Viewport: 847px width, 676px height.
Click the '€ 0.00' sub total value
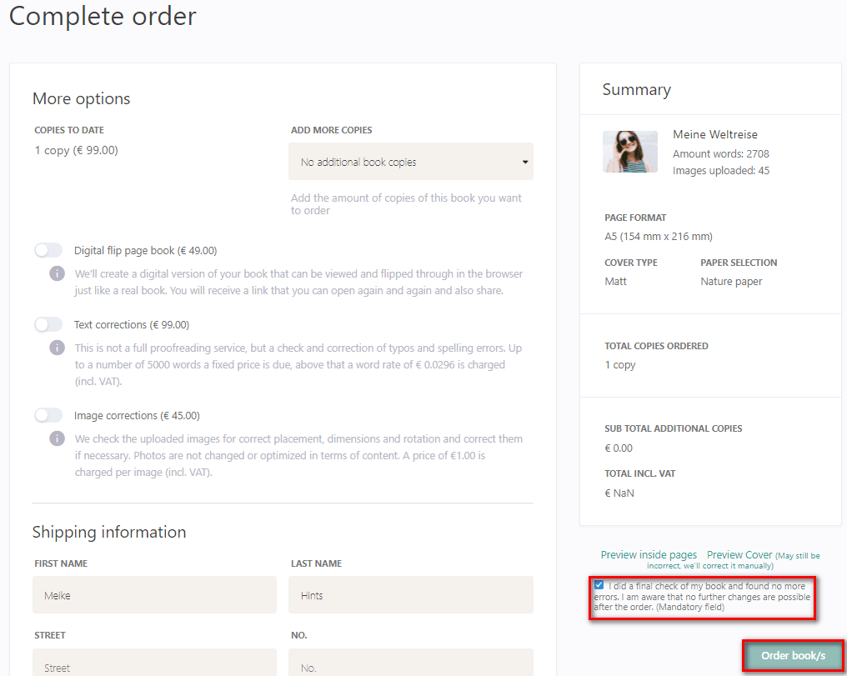(x=619, y=448)
